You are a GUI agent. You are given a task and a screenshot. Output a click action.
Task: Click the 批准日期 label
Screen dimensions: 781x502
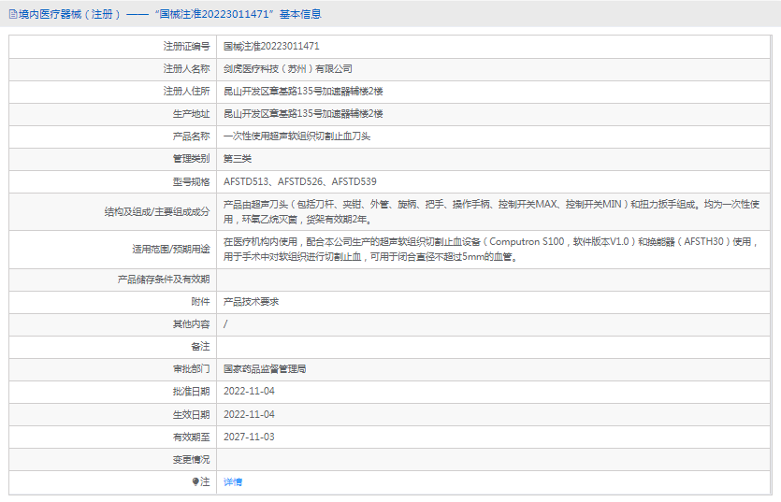(x=191, y=392)
